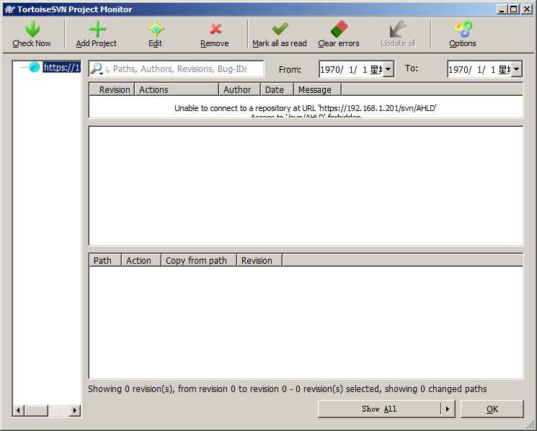Image resolution: width=537 pixels, height=431 pixels.
Task: Open the Show All button dropdown arrow
Action: [x=448, y=409]
